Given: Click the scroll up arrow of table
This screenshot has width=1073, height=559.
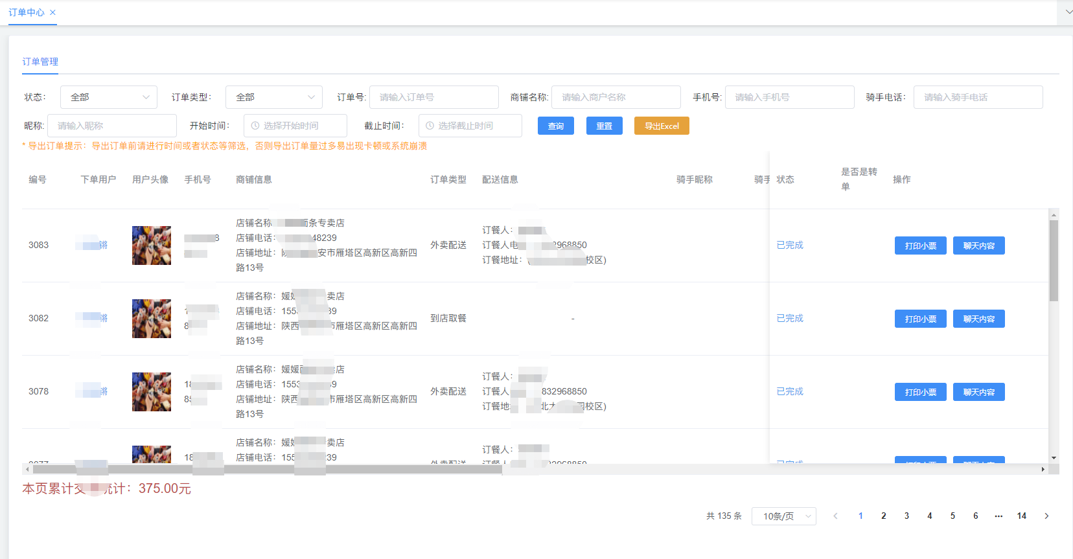Looking at the screenshot, I should 1054,214.
